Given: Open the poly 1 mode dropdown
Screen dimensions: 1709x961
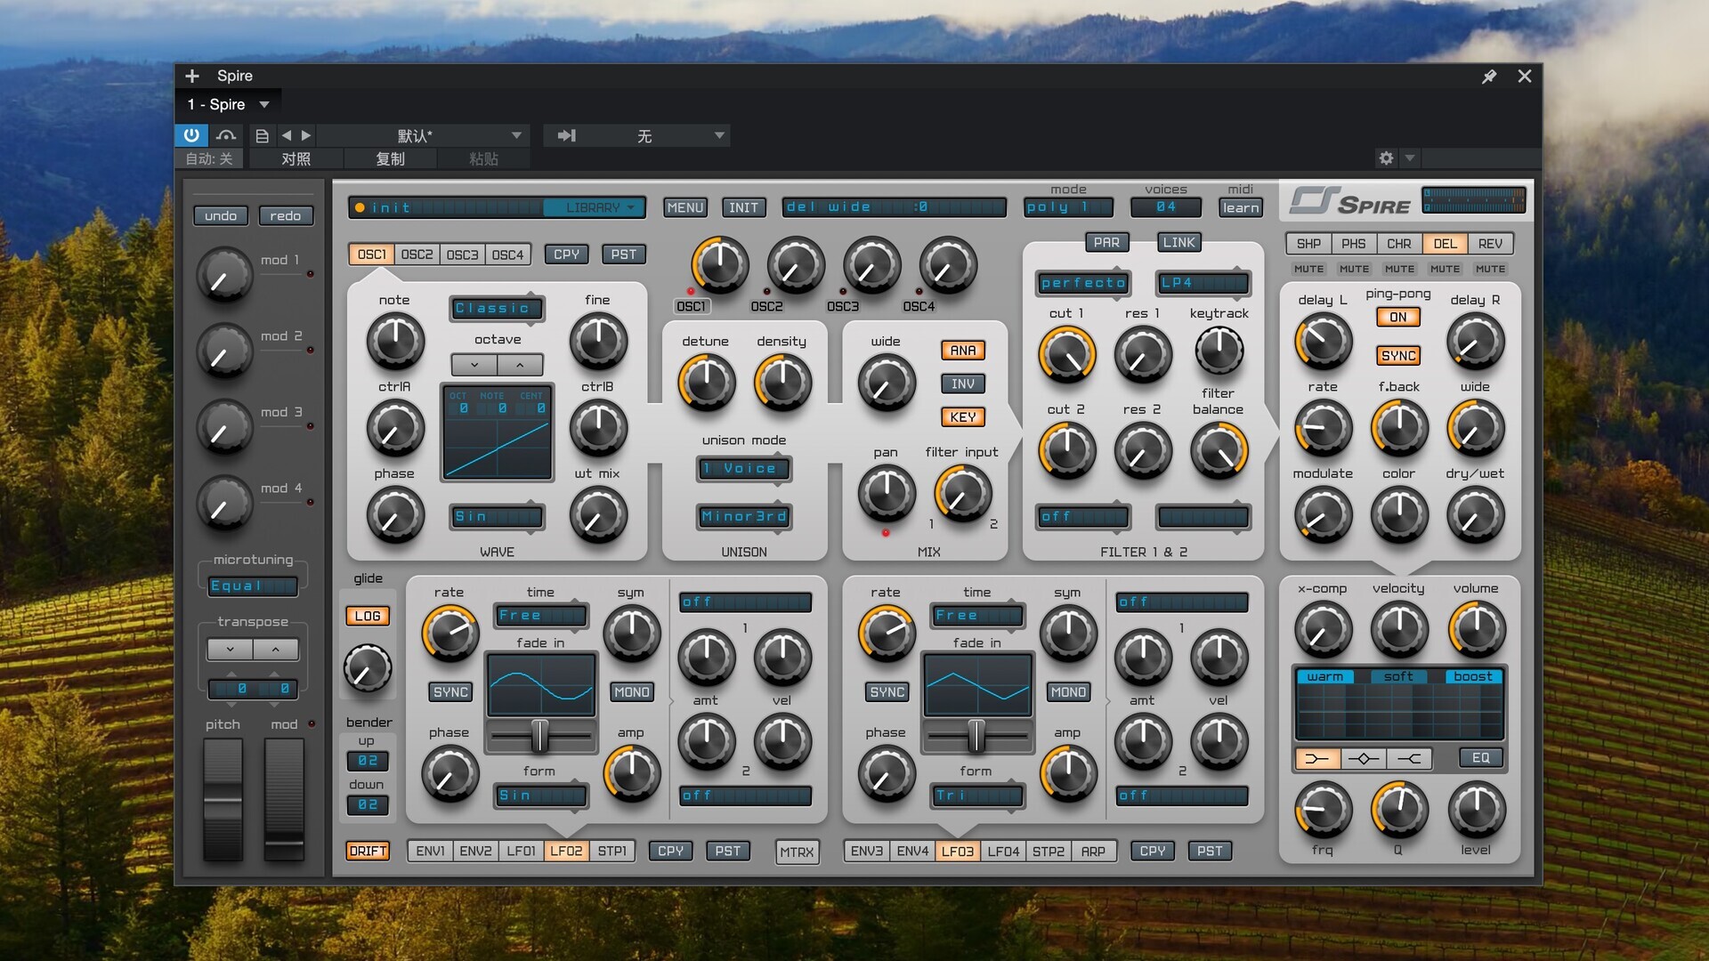Looking at the screenshot, I should 1068,207.
